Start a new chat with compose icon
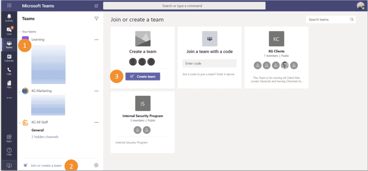368x171 pixels. (96, 6)
